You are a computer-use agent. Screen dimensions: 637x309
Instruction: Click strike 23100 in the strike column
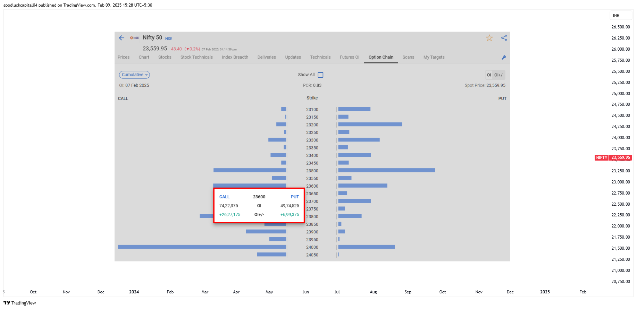[x=312, y=110]
